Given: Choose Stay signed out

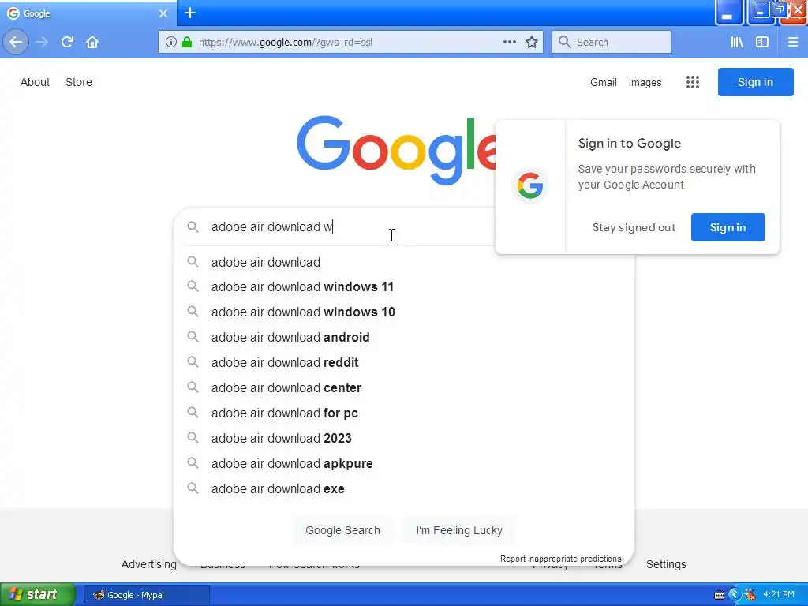Looking at the screenshot, I should click(634, 227).
